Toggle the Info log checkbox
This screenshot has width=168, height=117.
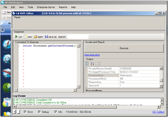coord(56,112)
